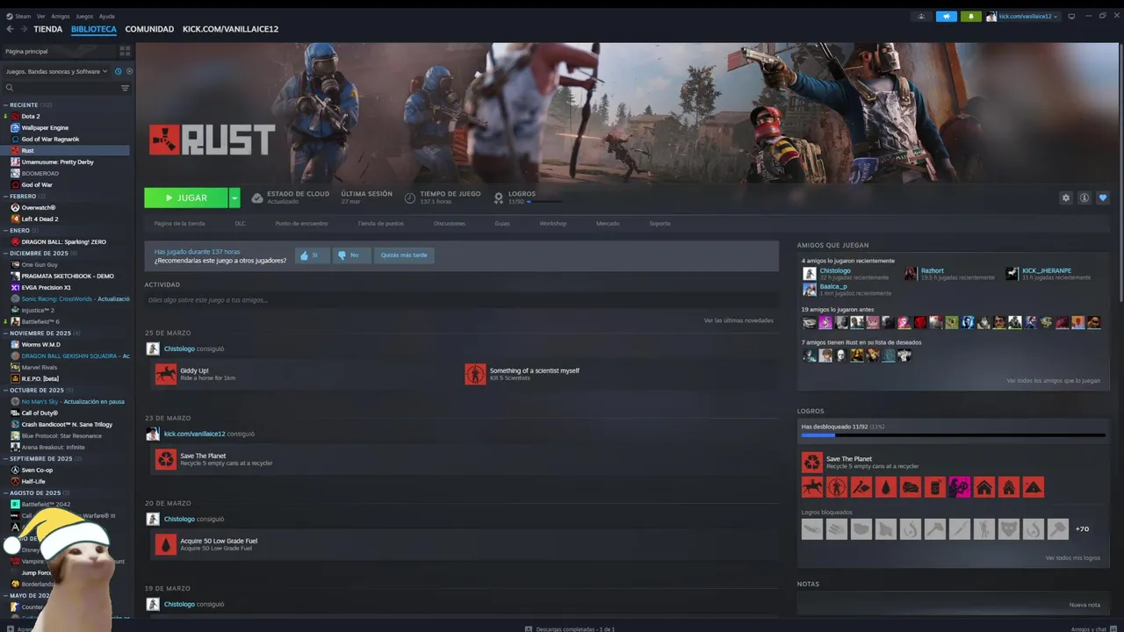Open the Discusiones link

pos(449,223)
